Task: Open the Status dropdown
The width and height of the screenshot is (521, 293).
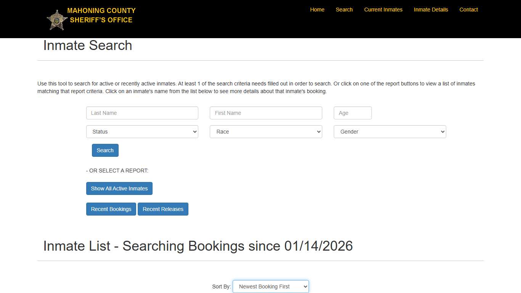Action: click(x=142, y=132)
